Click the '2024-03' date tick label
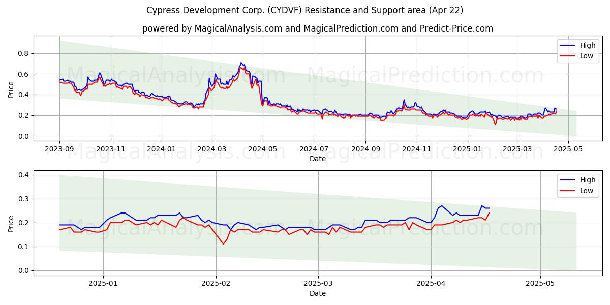Image resolution: width=610 pixels, height=305 pixels. [x=211, y=149]
